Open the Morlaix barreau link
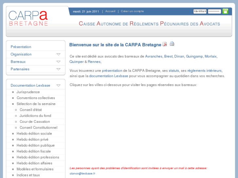This screenshot has width=238, height=178. (x=211, y=57)
